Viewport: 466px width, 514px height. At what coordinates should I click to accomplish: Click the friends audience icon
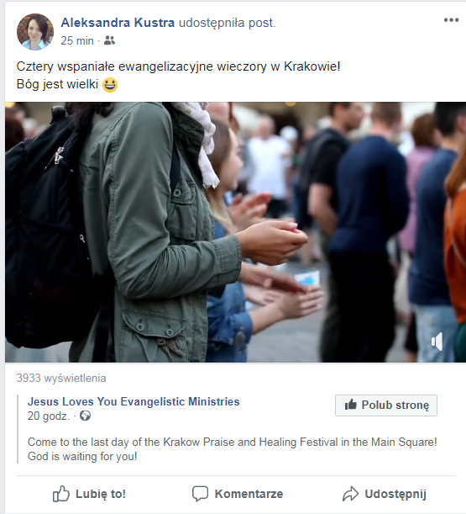(x=109, y=40)
